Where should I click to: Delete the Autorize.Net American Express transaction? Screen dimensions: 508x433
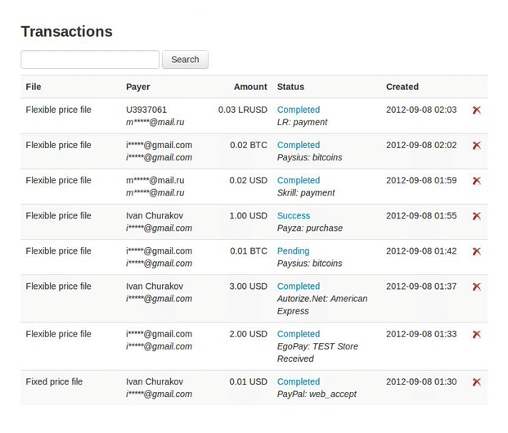pyautogui.click(x=476, y=286)
